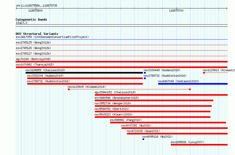Click the small blue nsv3330449 marker
Viewport: 235px width, 155px height.
pos(145,73)
